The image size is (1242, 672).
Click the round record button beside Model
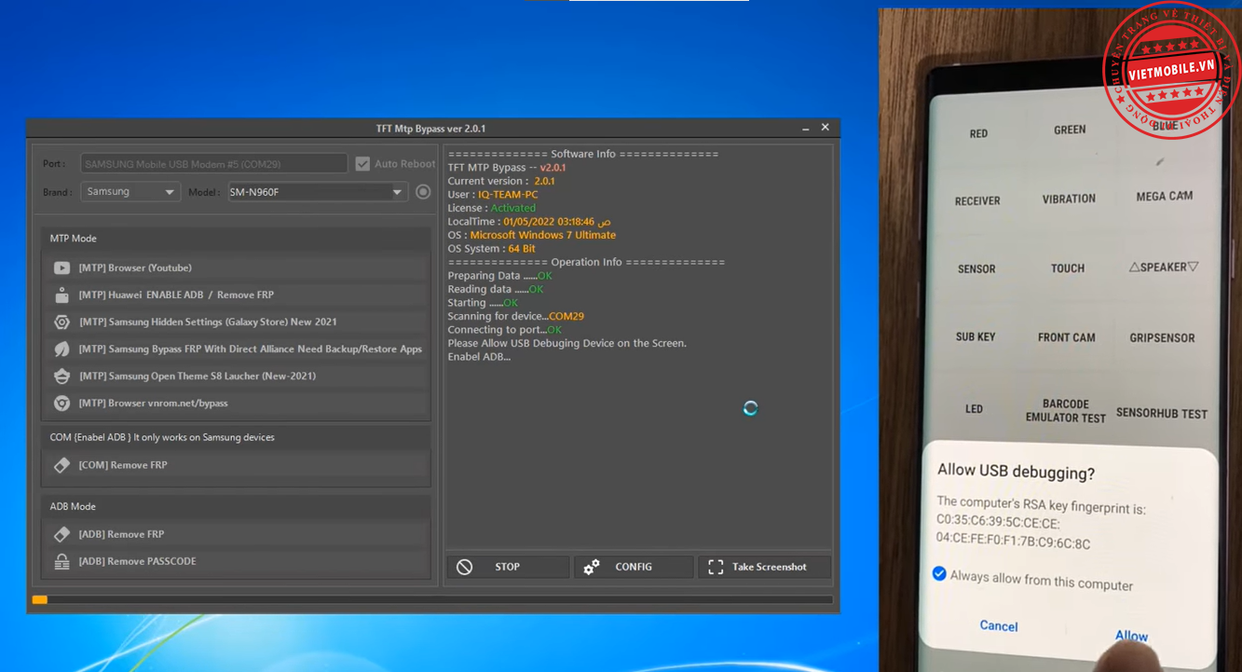(423, 192)
